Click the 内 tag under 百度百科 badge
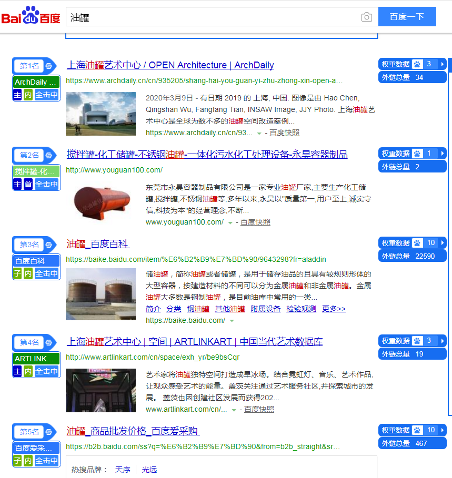 28,273
